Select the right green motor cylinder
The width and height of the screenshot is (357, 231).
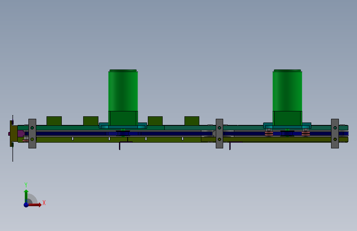click(287, 90)
